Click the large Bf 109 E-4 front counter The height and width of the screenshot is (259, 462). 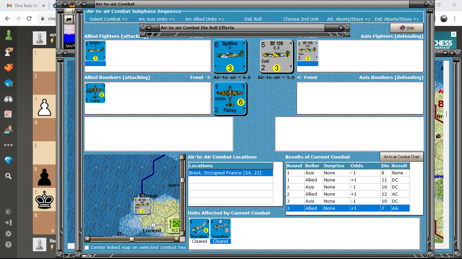click(x=276, y=56)
